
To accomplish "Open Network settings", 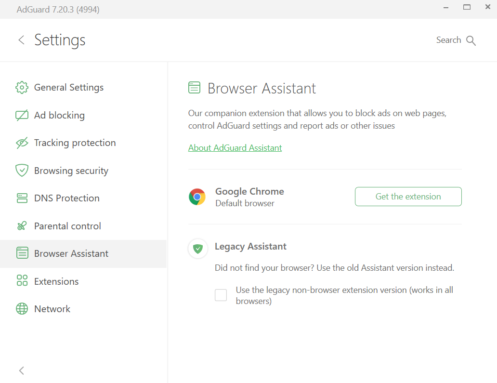I will 83,309.
